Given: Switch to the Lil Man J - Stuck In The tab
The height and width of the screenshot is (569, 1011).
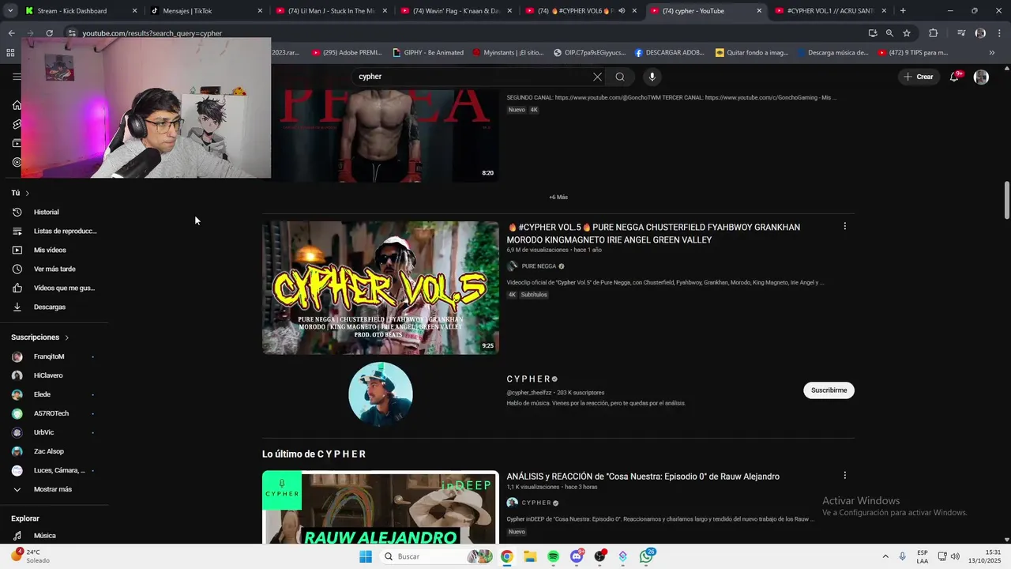Looking at the screenshot, I should (330, 11).
